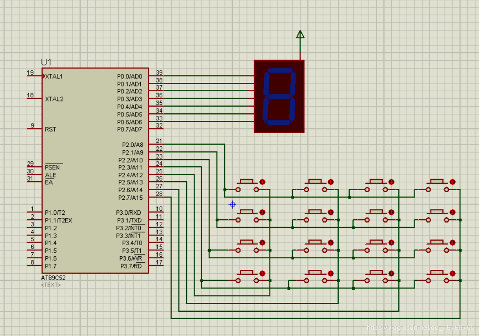Toggle red actuator of last-row second-column button
This screenshot has width=479, height=336.
[330, 273]
